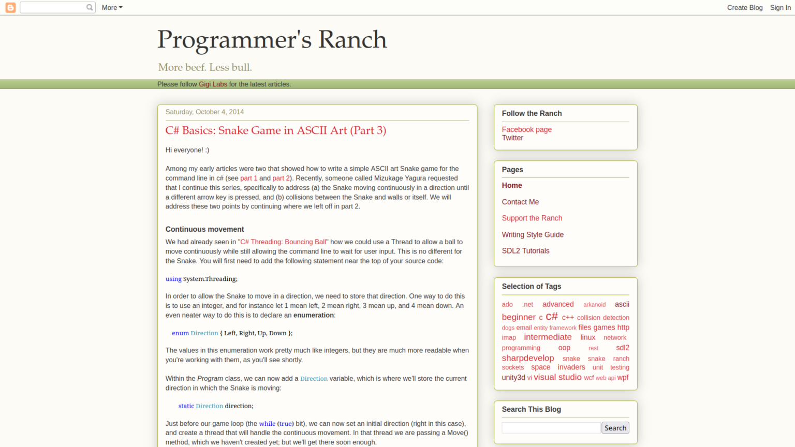The width and height of the screenshot is (795, 447).
Task: Open the More dropdown in the navbar
Action: pyautogui.click(x=112, y=7)
